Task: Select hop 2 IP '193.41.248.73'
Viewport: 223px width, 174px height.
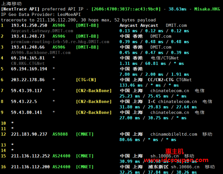Action: tap(28, 36)
